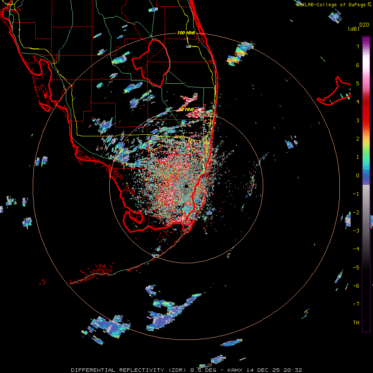Click the (ZDR) abbreviation in caption
This screenshot has width=373, height=373.
point(177,370)
